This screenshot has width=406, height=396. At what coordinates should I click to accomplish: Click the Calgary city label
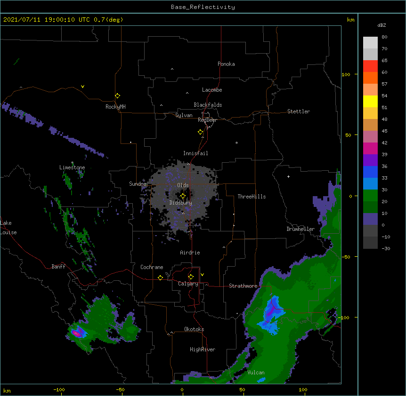[x=188, y=284]
